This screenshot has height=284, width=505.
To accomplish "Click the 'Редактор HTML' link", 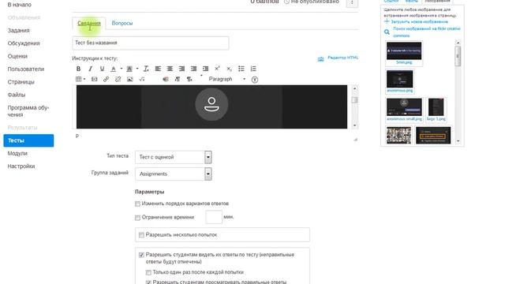I will [342, 58].
